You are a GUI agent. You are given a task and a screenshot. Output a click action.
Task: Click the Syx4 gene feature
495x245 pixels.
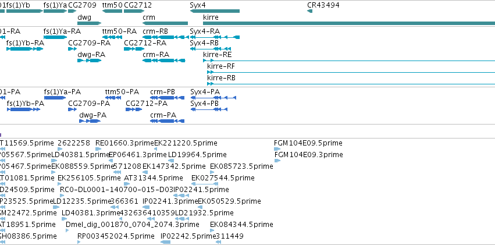point(215,11)
